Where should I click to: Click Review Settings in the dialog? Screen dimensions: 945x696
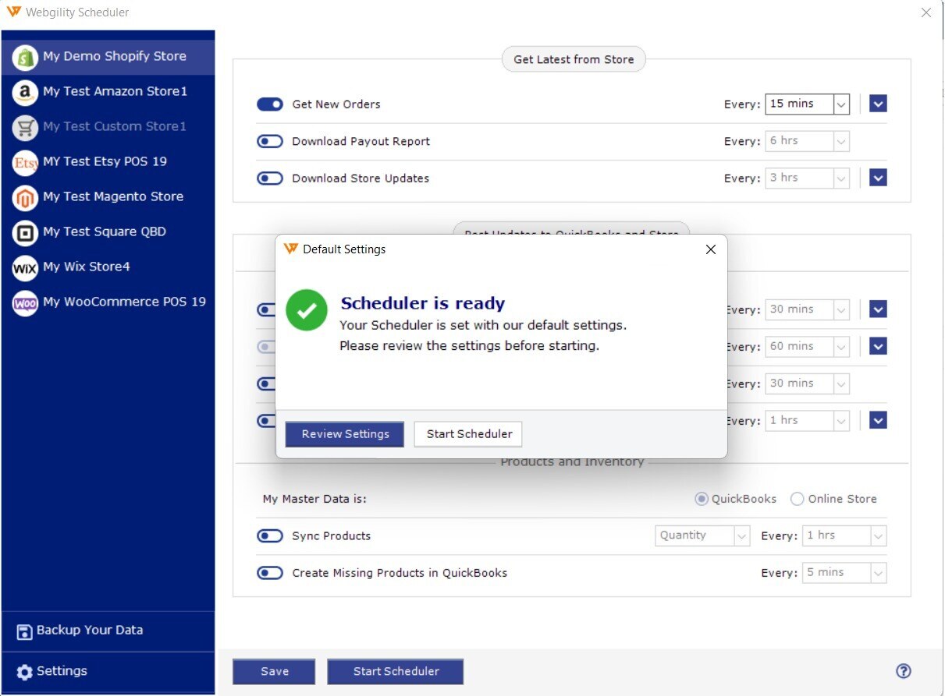(345, 434)
